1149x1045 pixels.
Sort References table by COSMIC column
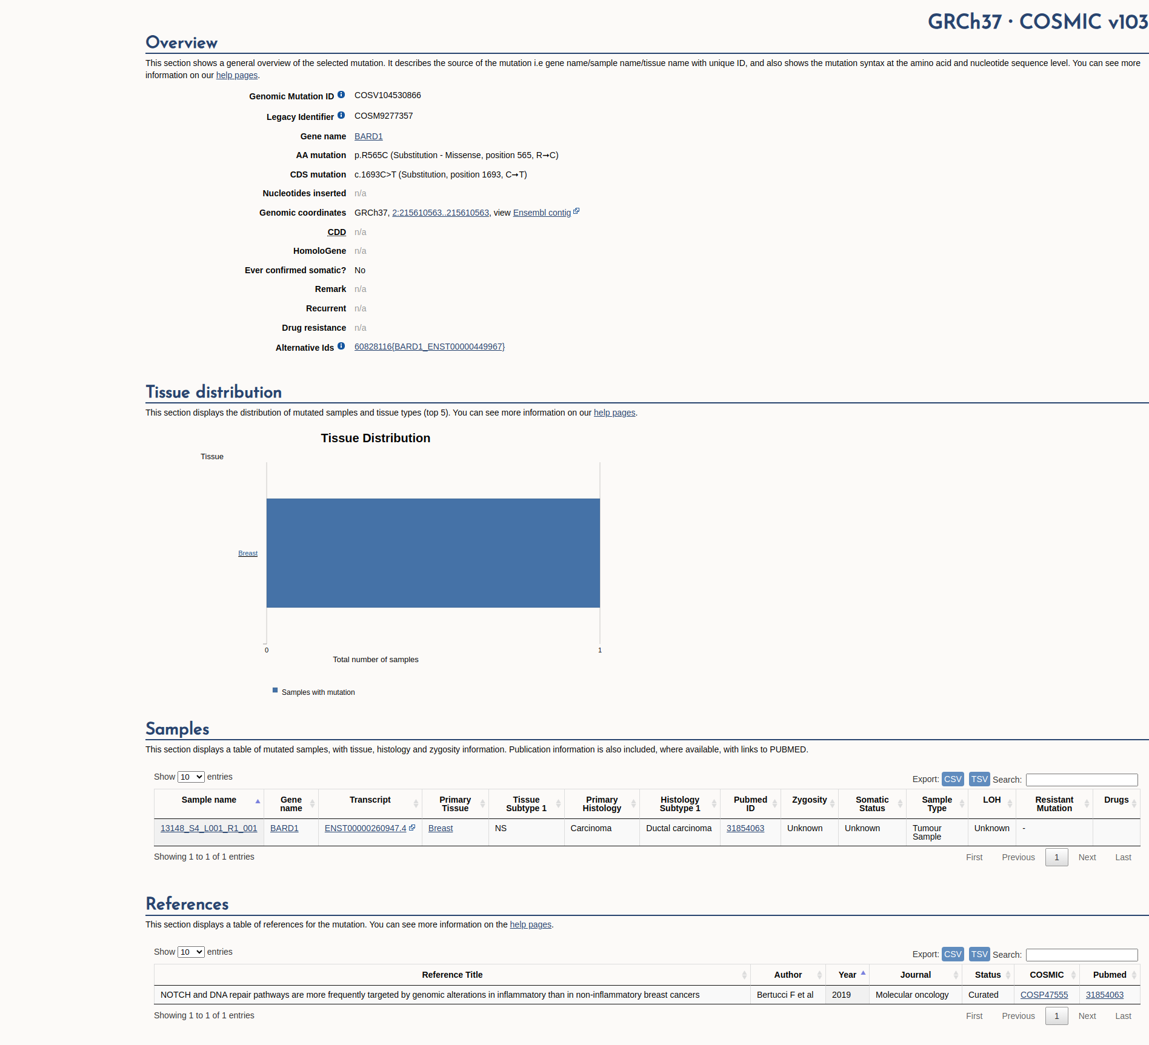point(1047,975)
